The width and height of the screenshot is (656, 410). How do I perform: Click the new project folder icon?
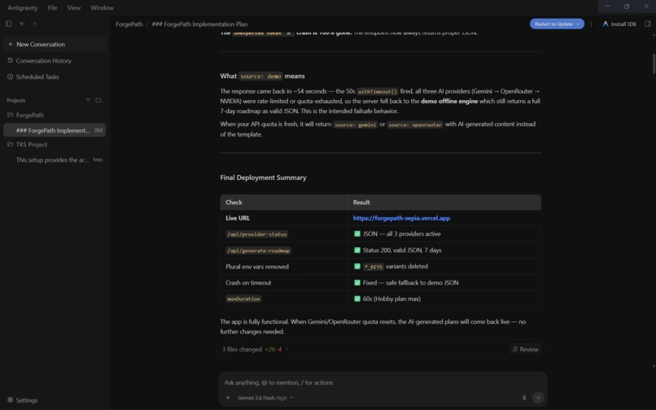click(x=98, y=100)
